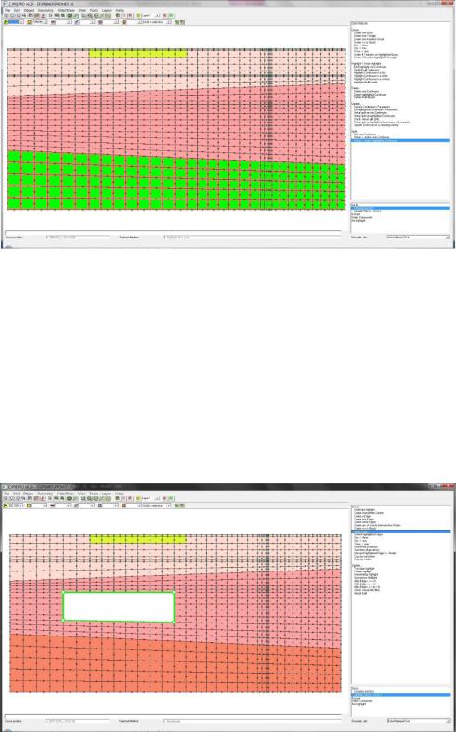The height and width of the screenshot is (732, 456).
Task: Select 'Create one Quad' in upper window list
Action: pos(363,32)
